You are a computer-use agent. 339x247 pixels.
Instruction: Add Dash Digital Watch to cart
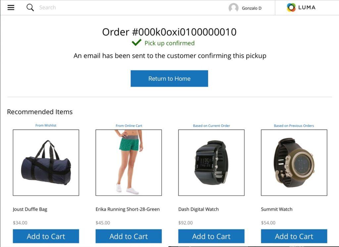point(211,236)
